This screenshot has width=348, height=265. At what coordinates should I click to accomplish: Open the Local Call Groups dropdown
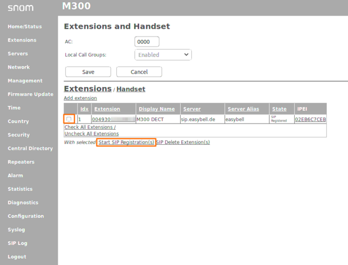point(163,55)
